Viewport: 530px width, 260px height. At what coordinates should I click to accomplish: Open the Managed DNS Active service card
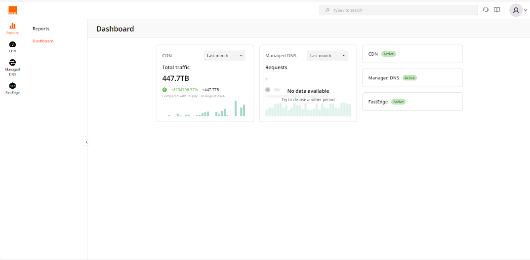(412, 78)
